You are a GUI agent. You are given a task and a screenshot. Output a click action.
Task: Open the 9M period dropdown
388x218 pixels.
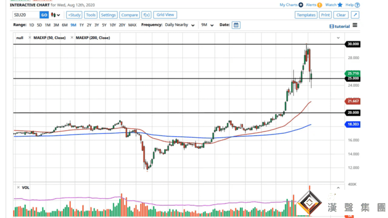[x=207, y=25]
